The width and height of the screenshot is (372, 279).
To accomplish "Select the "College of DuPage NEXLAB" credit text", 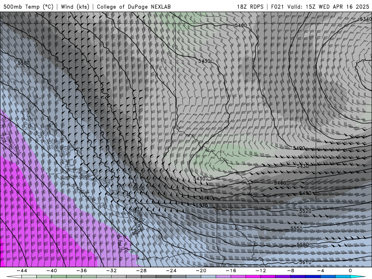I will (x=133, y=7).
